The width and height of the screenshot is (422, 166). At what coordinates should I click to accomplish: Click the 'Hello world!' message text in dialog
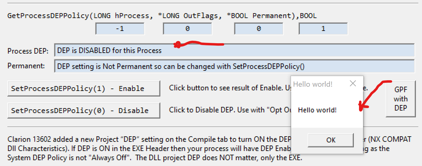tap(317, 110)
